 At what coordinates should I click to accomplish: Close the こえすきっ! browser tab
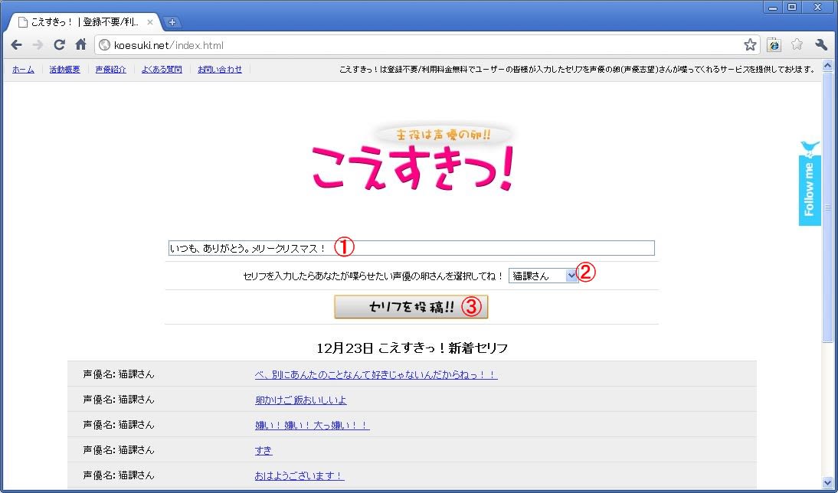click(x=150, y=22)
